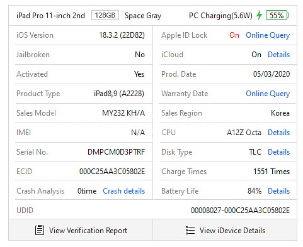Click the Sales Region value Korea

point(280,113)
